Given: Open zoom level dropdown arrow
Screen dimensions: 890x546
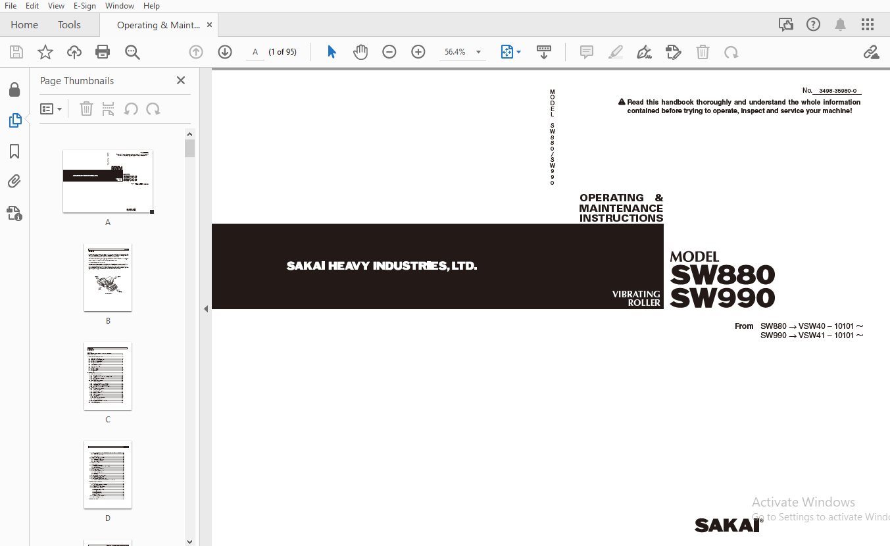Looking at the screenshot, I should tap(478, 52).
